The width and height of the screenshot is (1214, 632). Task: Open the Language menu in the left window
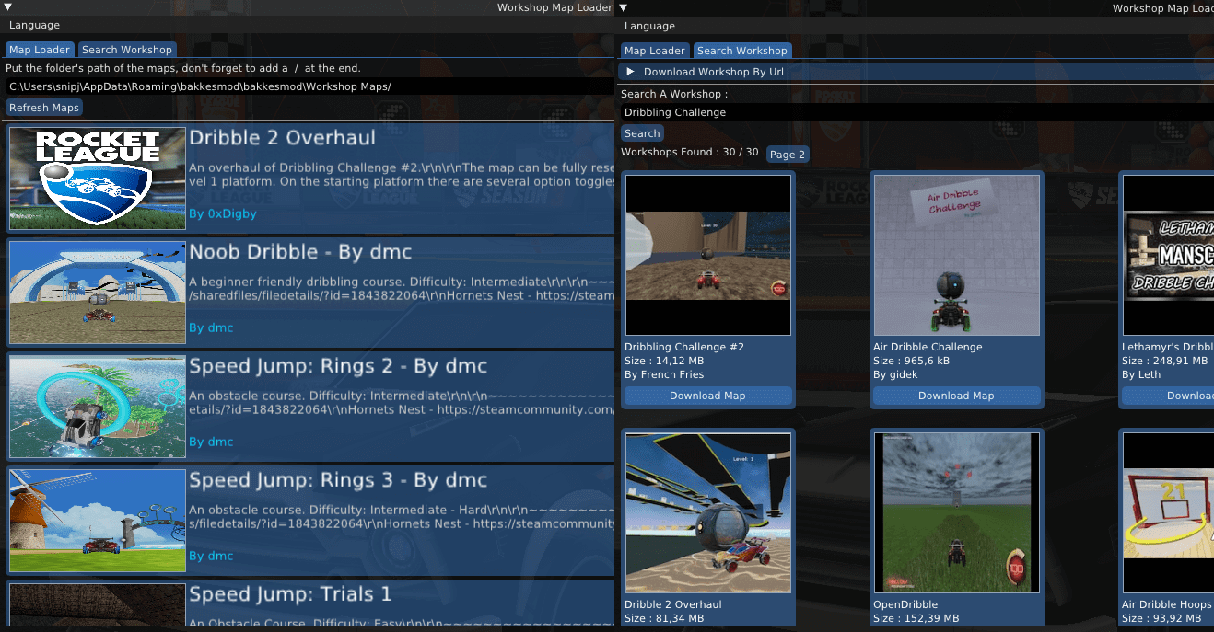tap(34, 26)
